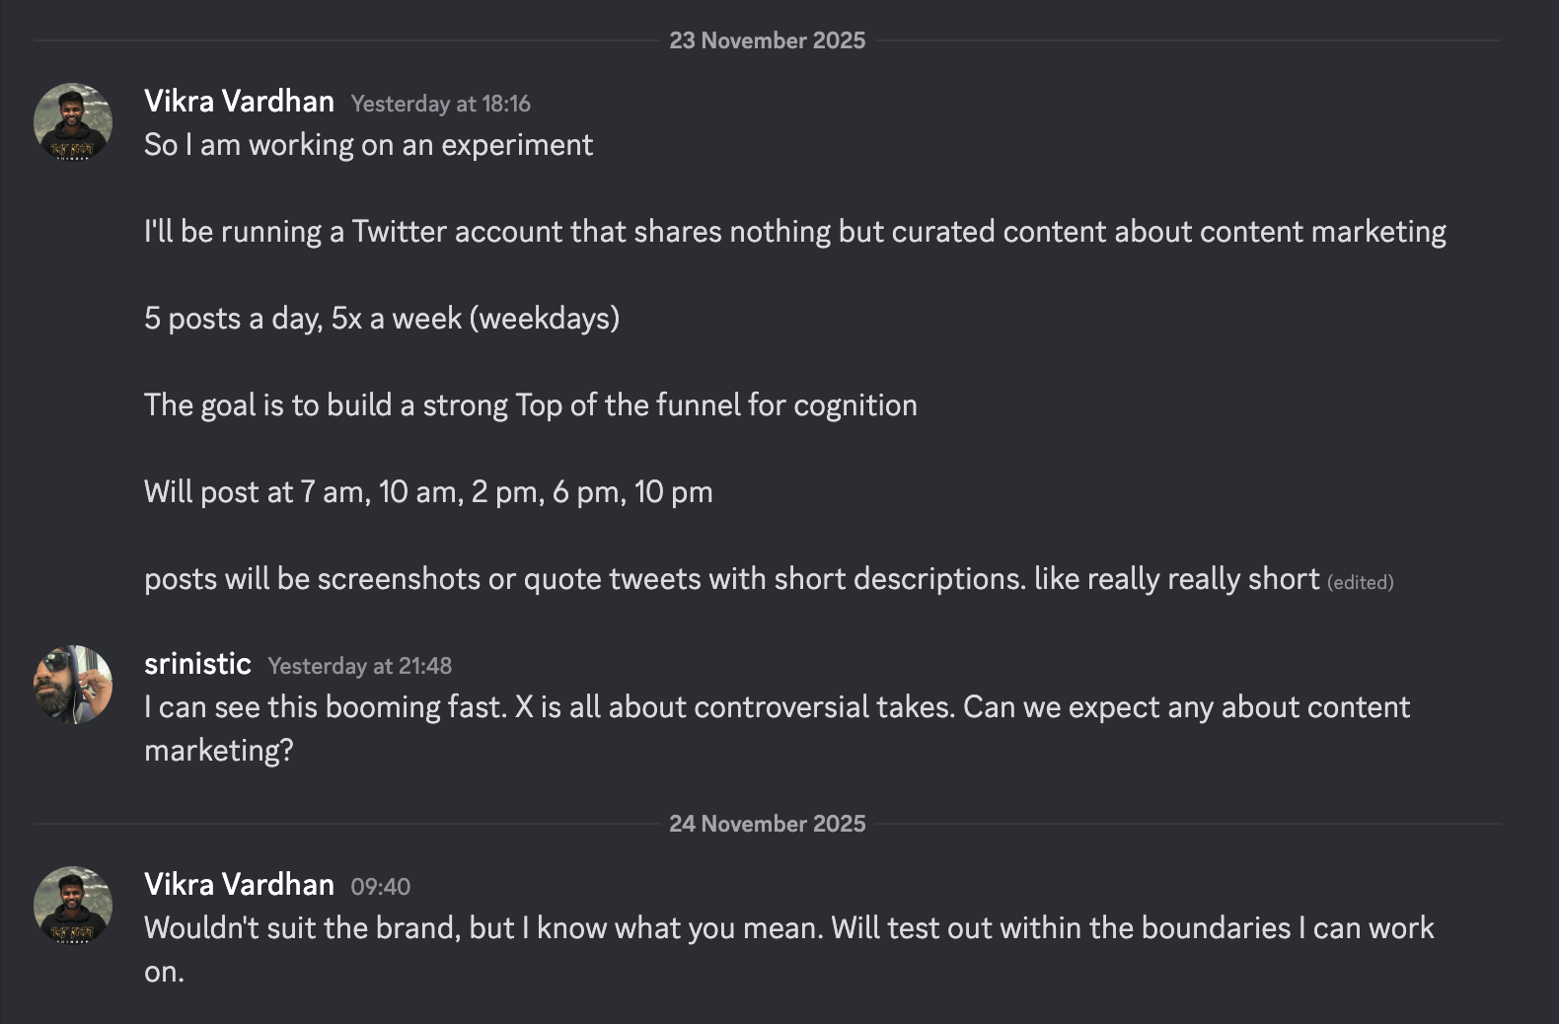
Task: Click the username srinistic
Action: tap(197, 663)
